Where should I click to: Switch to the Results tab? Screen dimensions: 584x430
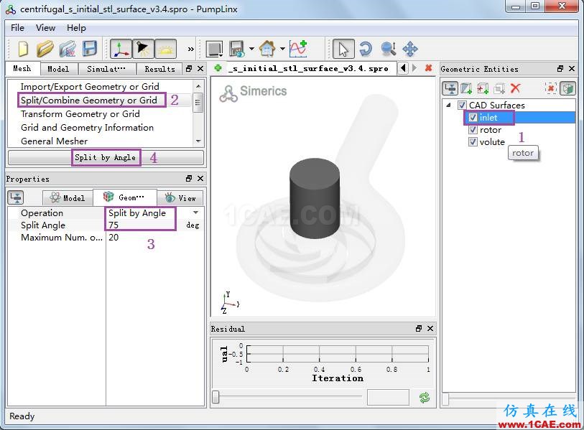pos(159,69)
